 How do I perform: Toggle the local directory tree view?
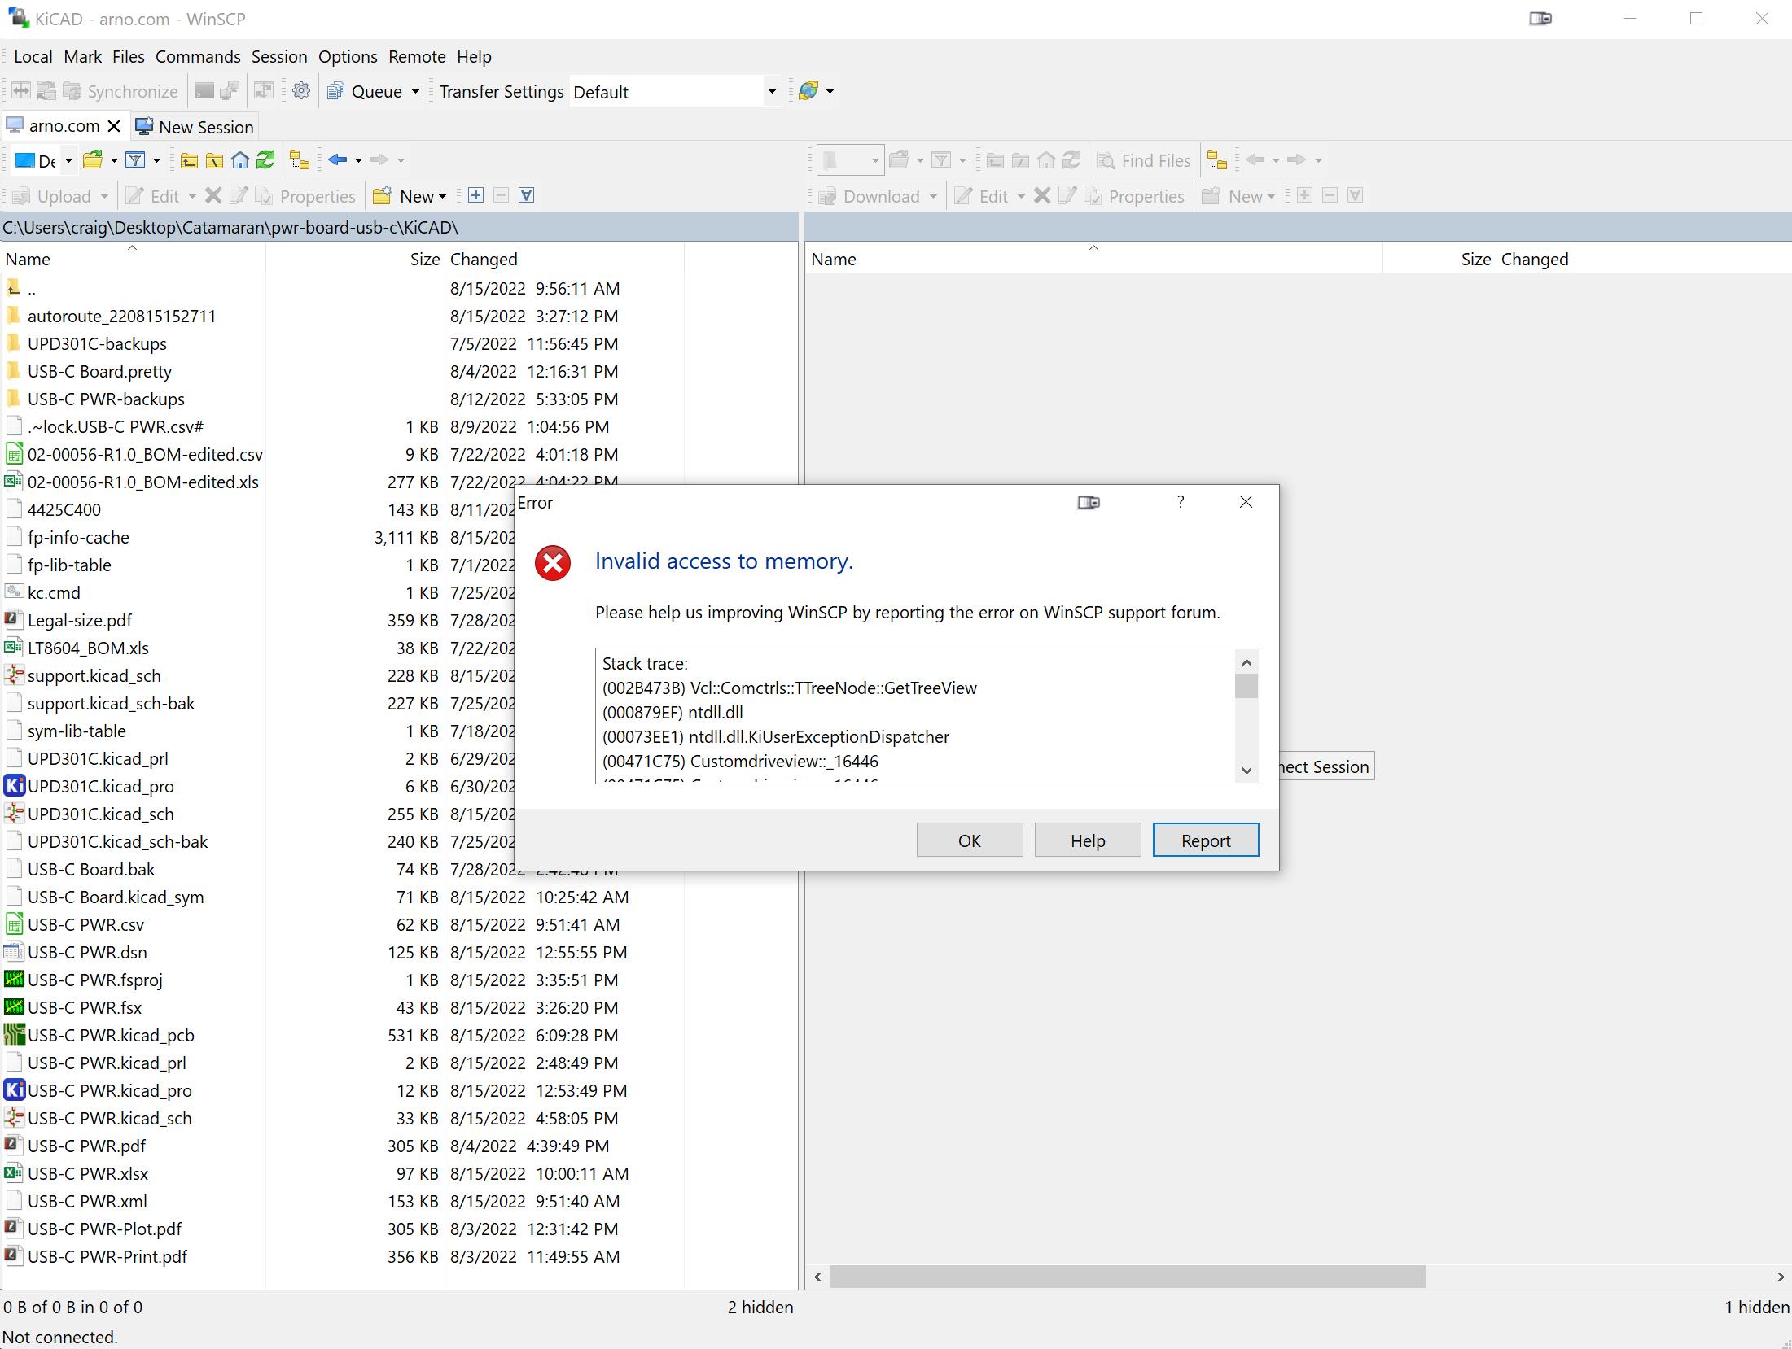click(x=300, y=160)
